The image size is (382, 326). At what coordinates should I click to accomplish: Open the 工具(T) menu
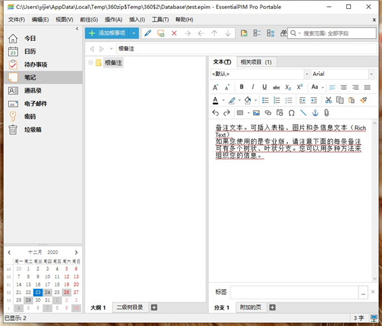[x=160, y=20]
